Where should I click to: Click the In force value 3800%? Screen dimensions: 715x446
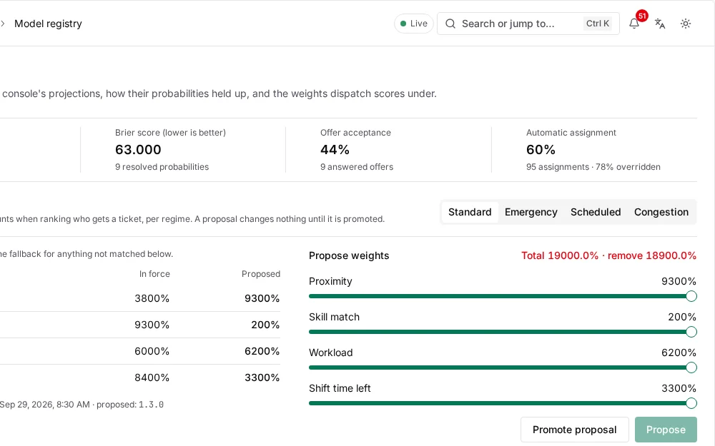(152, 298)
